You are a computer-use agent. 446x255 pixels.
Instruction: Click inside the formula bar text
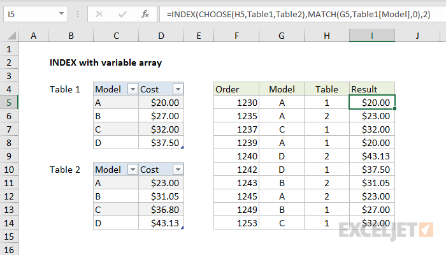click(299, 14)
